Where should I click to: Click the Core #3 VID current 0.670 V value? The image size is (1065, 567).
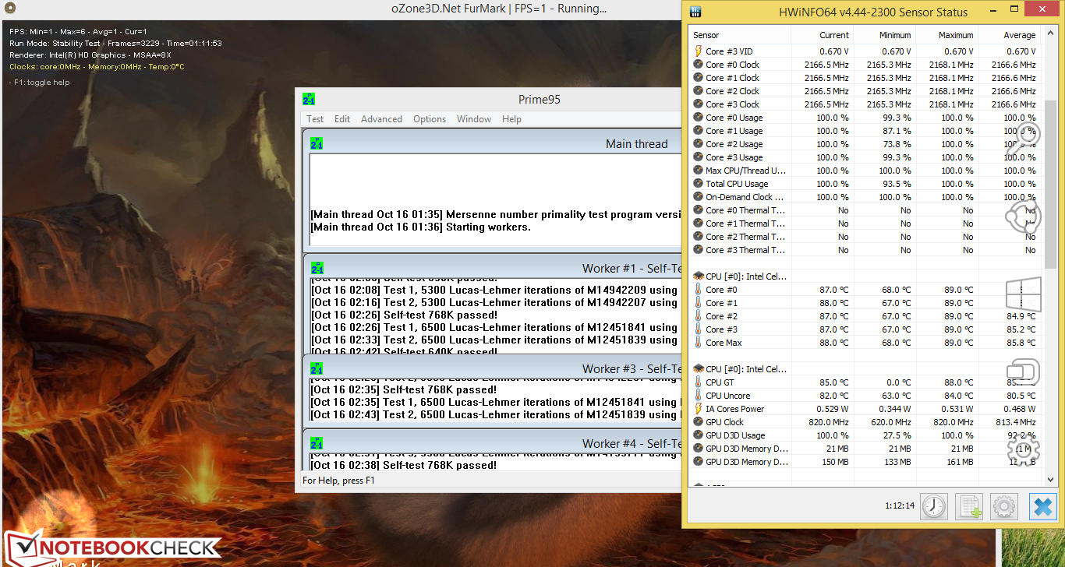(x=833, y=51)
